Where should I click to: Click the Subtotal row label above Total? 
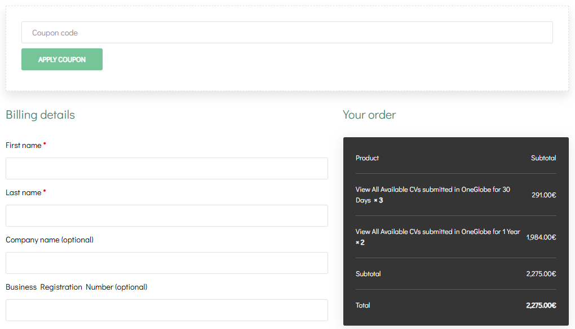pos(368,274)
